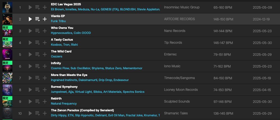This screenshot has width=280, height=120.
Task: Play the Viento EP release
Action: [x=30, y=19]
